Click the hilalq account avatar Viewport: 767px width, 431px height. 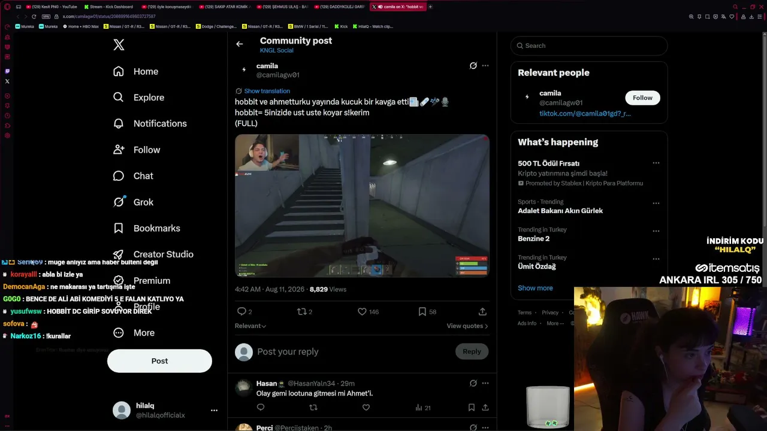[122, 410]
